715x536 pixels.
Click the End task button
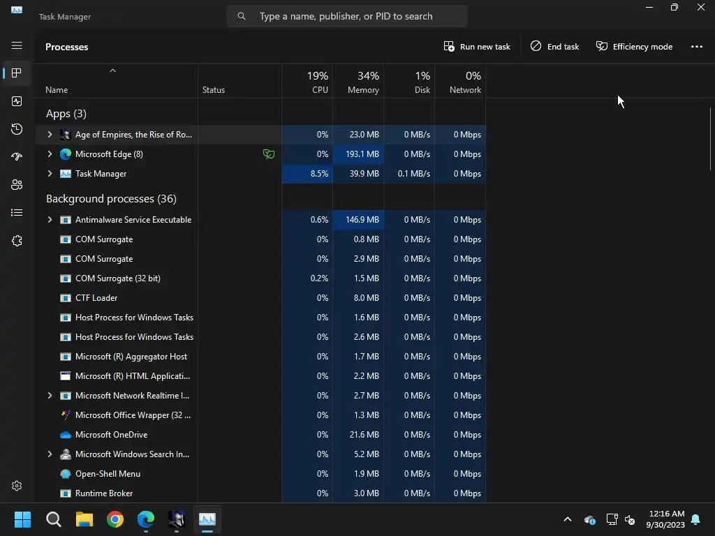[554, 47]
